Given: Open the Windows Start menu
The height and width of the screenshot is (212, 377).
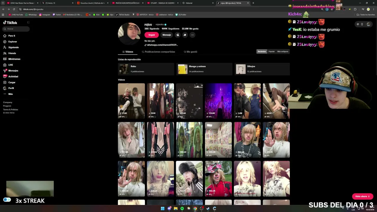Looking at the screenshot, I should pos(163,208).
